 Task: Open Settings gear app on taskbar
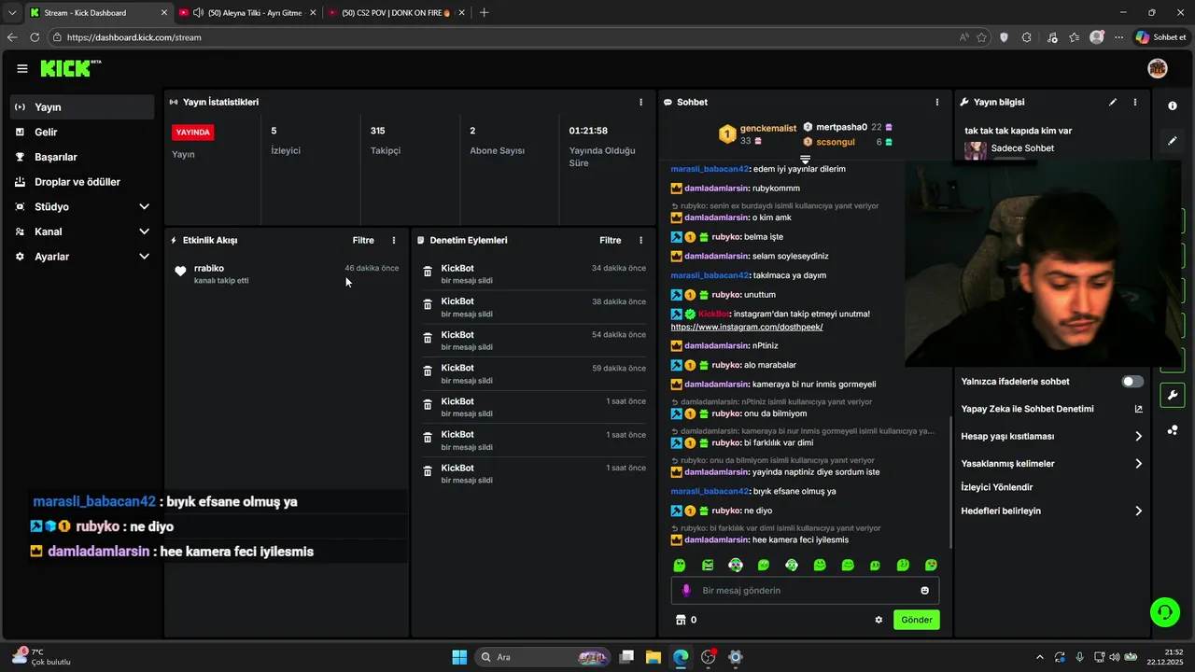tap(736, 657)
